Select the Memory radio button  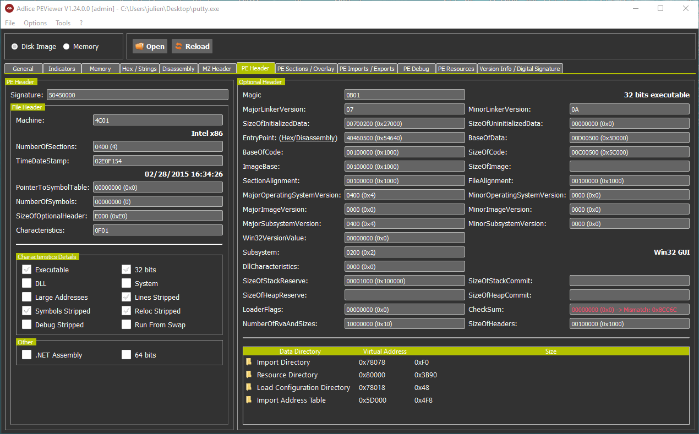[x=67, y=47]
